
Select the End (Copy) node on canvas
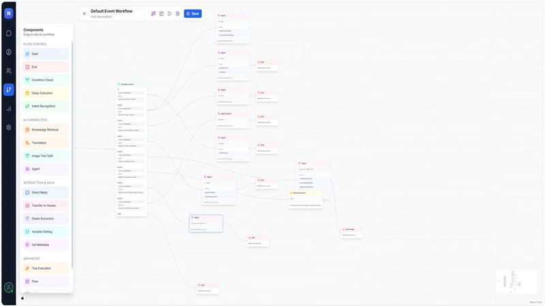352,233
